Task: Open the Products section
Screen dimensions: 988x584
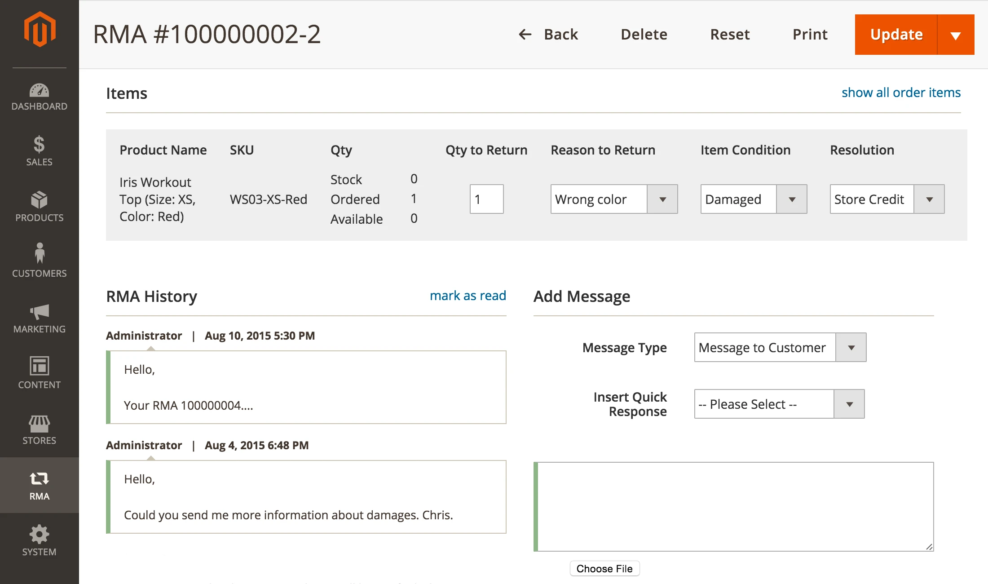Action: click(40, 207)
